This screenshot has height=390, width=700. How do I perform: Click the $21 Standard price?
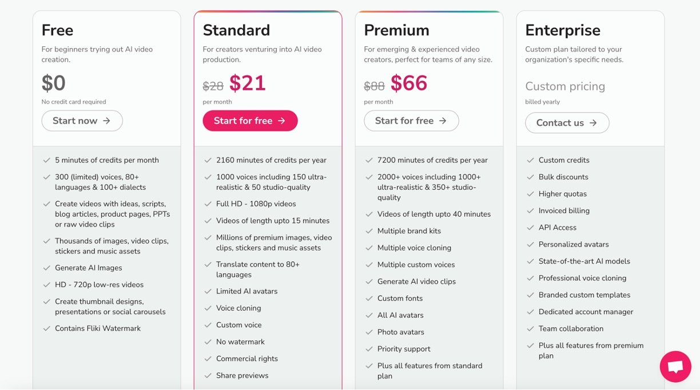[x=248, y=83]
